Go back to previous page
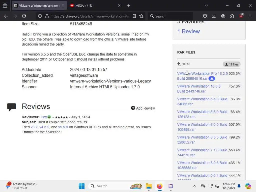 [x=6, y=16]
